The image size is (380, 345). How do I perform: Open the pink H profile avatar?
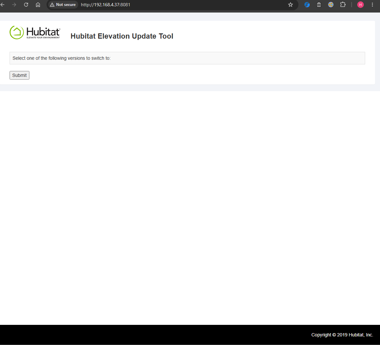(x=361, y=5)
